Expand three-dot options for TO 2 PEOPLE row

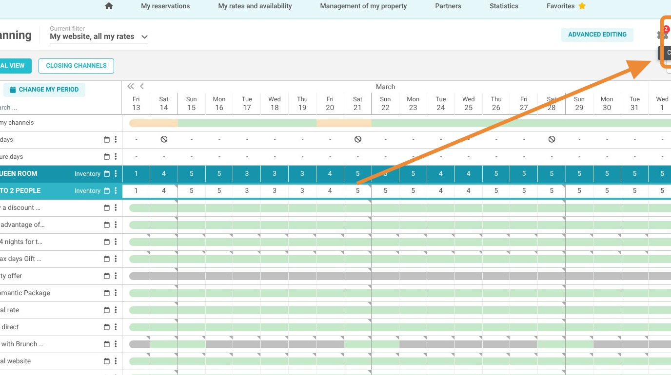pos(116,191)
